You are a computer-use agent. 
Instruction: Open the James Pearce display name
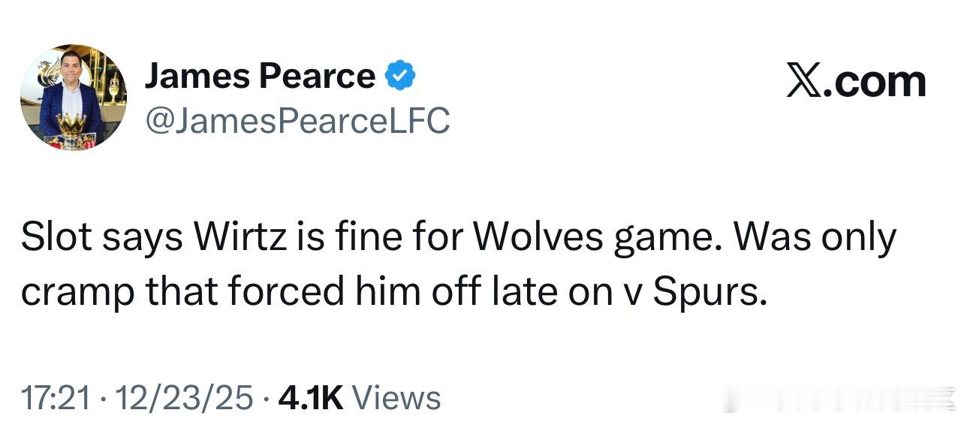[259, 76]
